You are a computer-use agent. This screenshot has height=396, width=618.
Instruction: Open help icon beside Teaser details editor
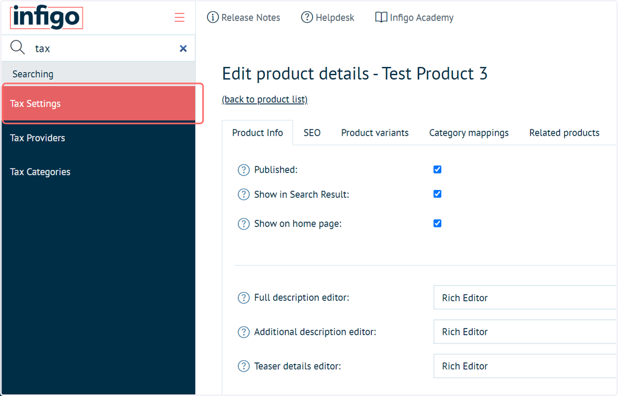[244, 366]
